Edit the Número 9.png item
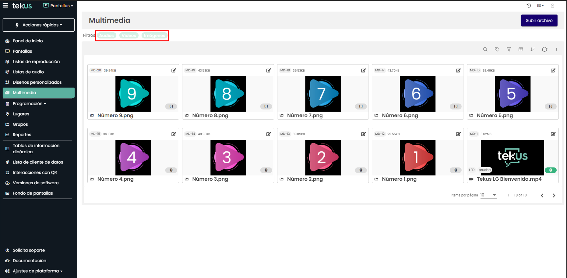 (x=174, y=71)
